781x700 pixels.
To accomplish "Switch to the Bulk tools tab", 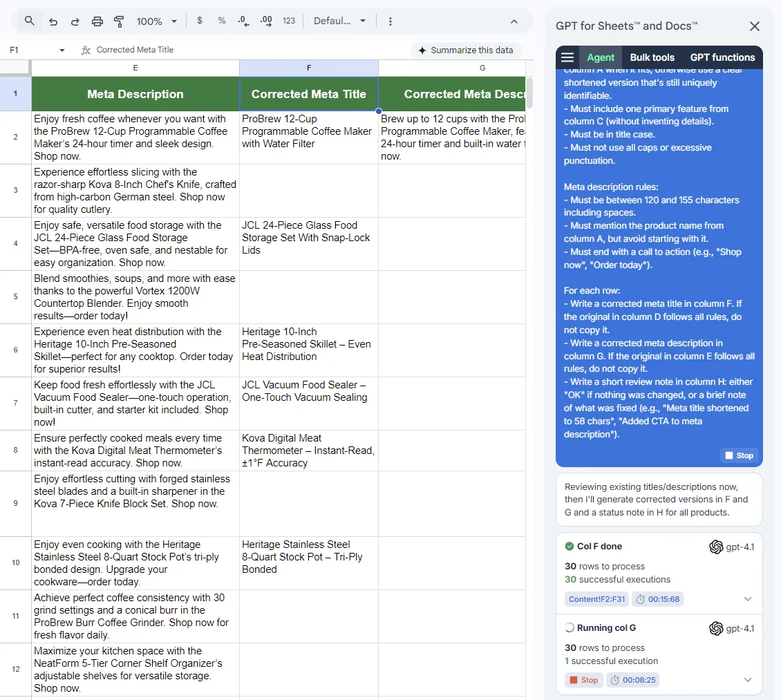I will [652, 57].
